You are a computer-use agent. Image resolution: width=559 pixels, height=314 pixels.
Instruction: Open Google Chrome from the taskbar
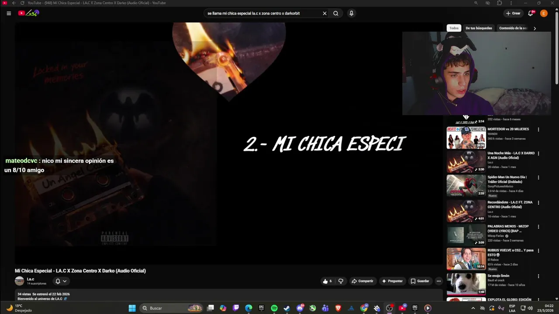(364, 308)
